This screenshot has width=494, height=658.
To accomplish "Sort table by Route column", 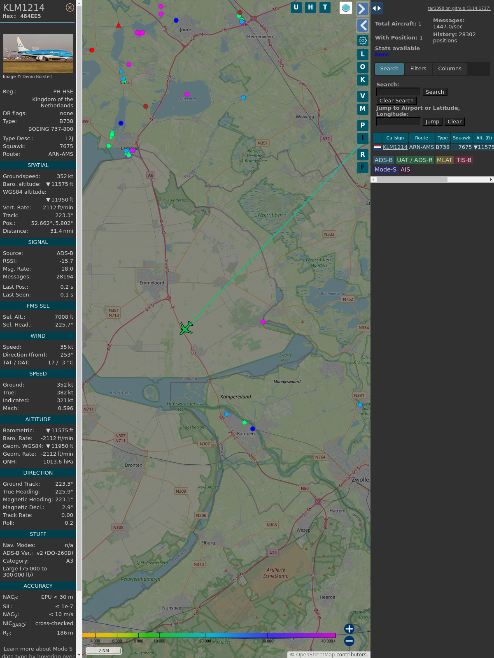I will (x=422, y=138).
